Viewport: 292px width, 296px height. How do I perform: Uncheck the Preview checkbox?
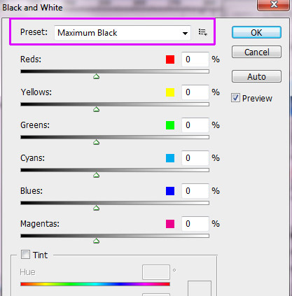[235, 98]
